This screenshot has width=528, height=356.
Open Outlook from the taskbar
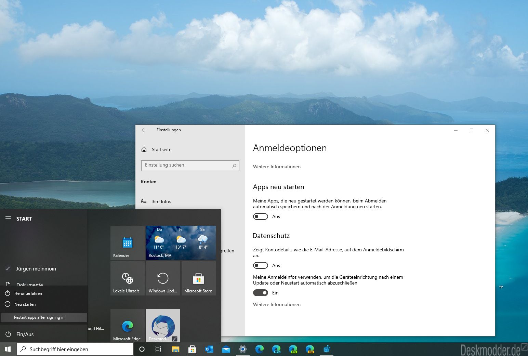point(209,349)
